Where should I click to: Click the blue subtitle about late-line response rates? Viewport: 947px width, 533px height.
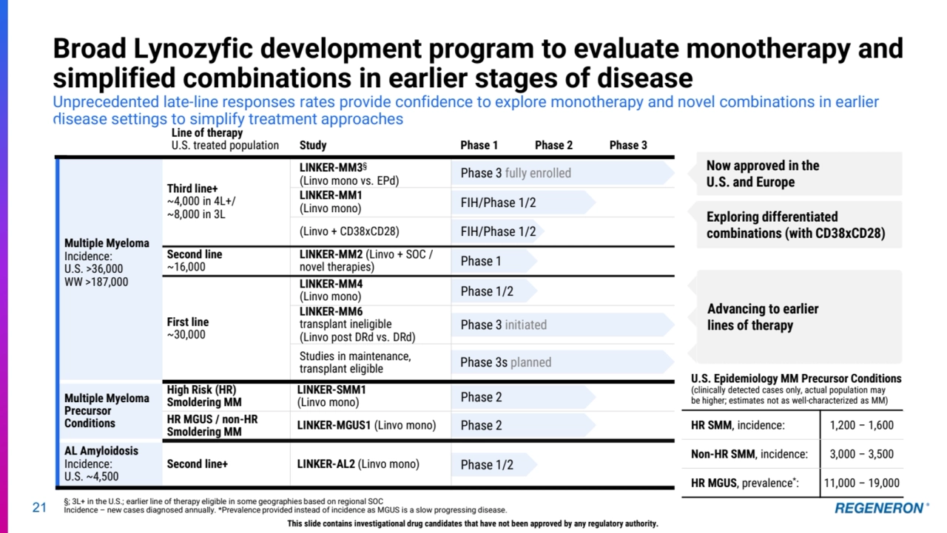tap(466, 110)
